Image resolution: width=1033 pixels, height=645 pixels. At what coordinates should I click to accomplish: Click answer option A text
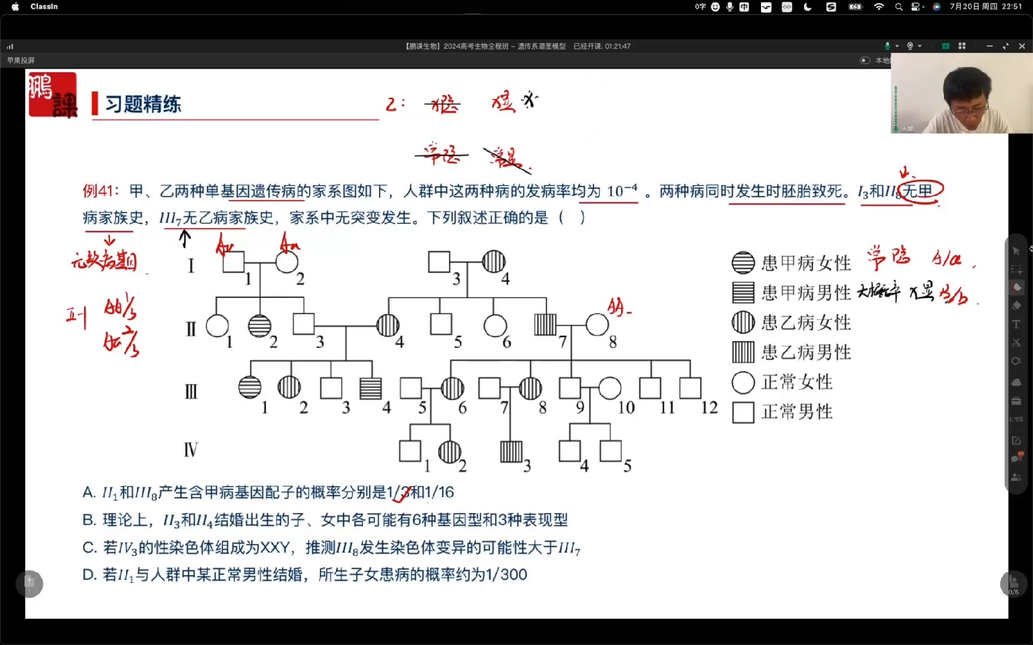(268, 493)
